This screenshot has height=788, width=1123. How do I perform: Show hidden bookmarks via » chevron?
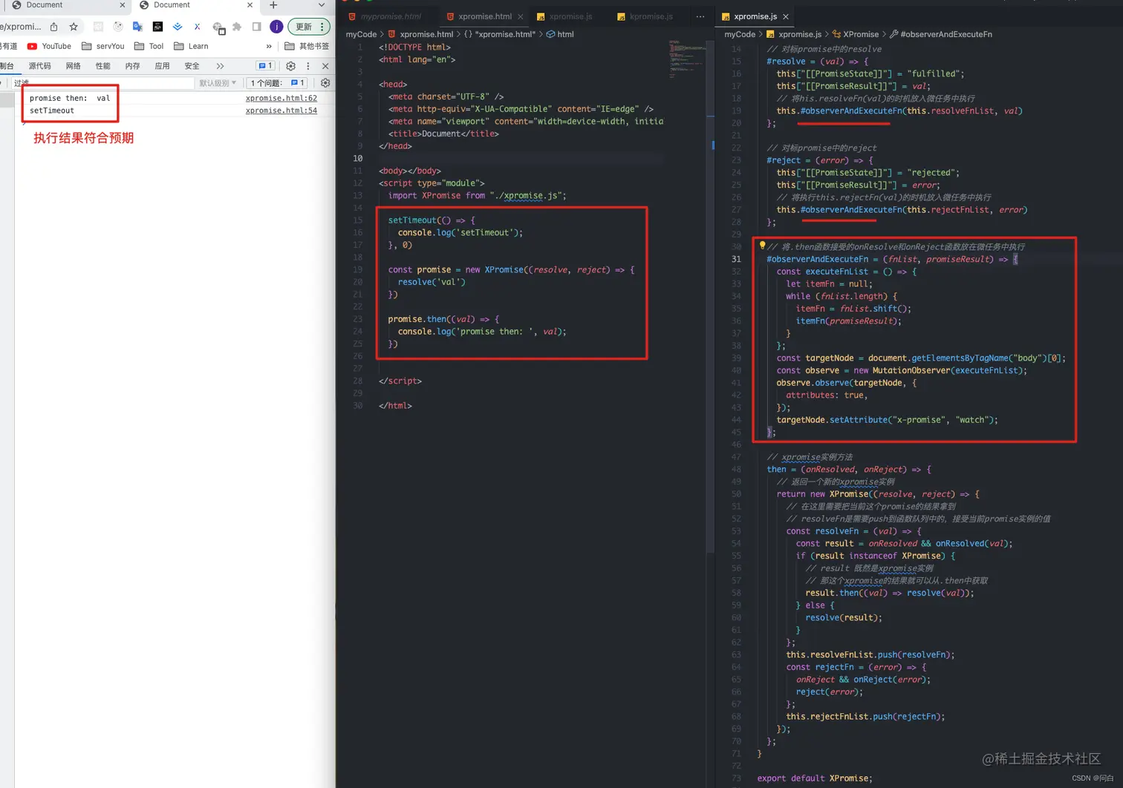tap(269, 46)
